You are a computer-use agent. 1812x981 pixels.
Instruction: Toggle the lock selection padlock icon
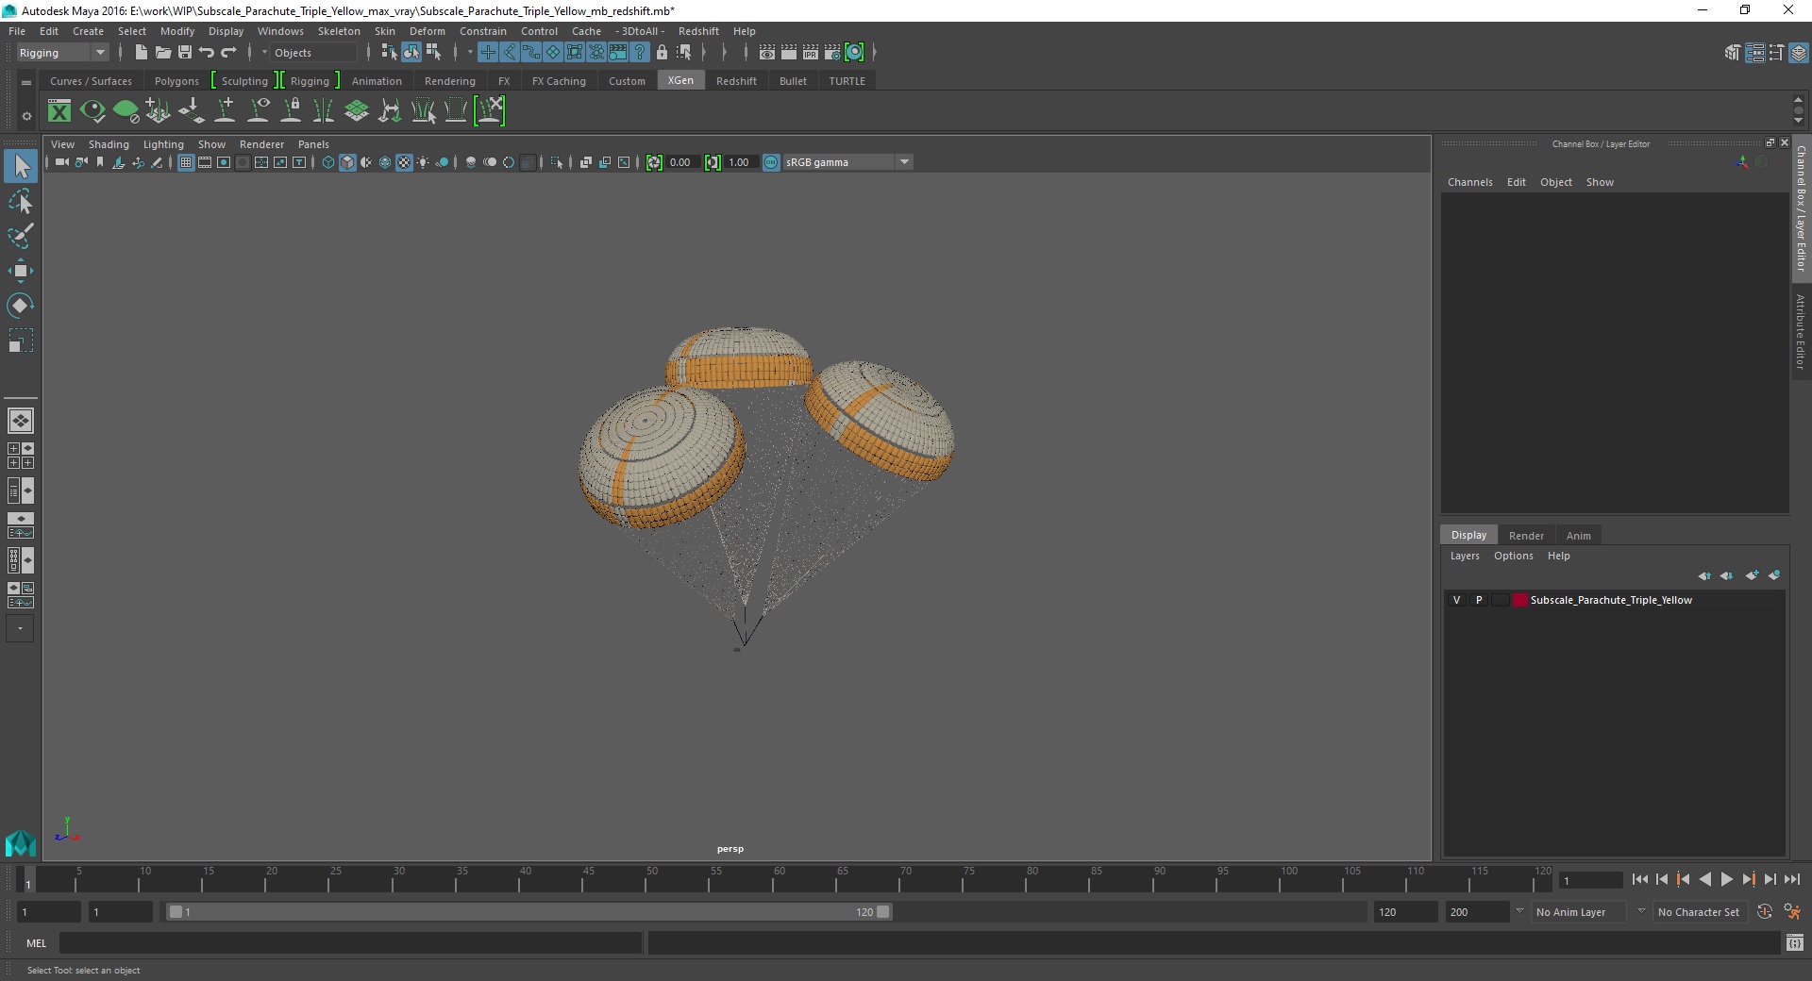pyautogui.click(x=662, y=53)
